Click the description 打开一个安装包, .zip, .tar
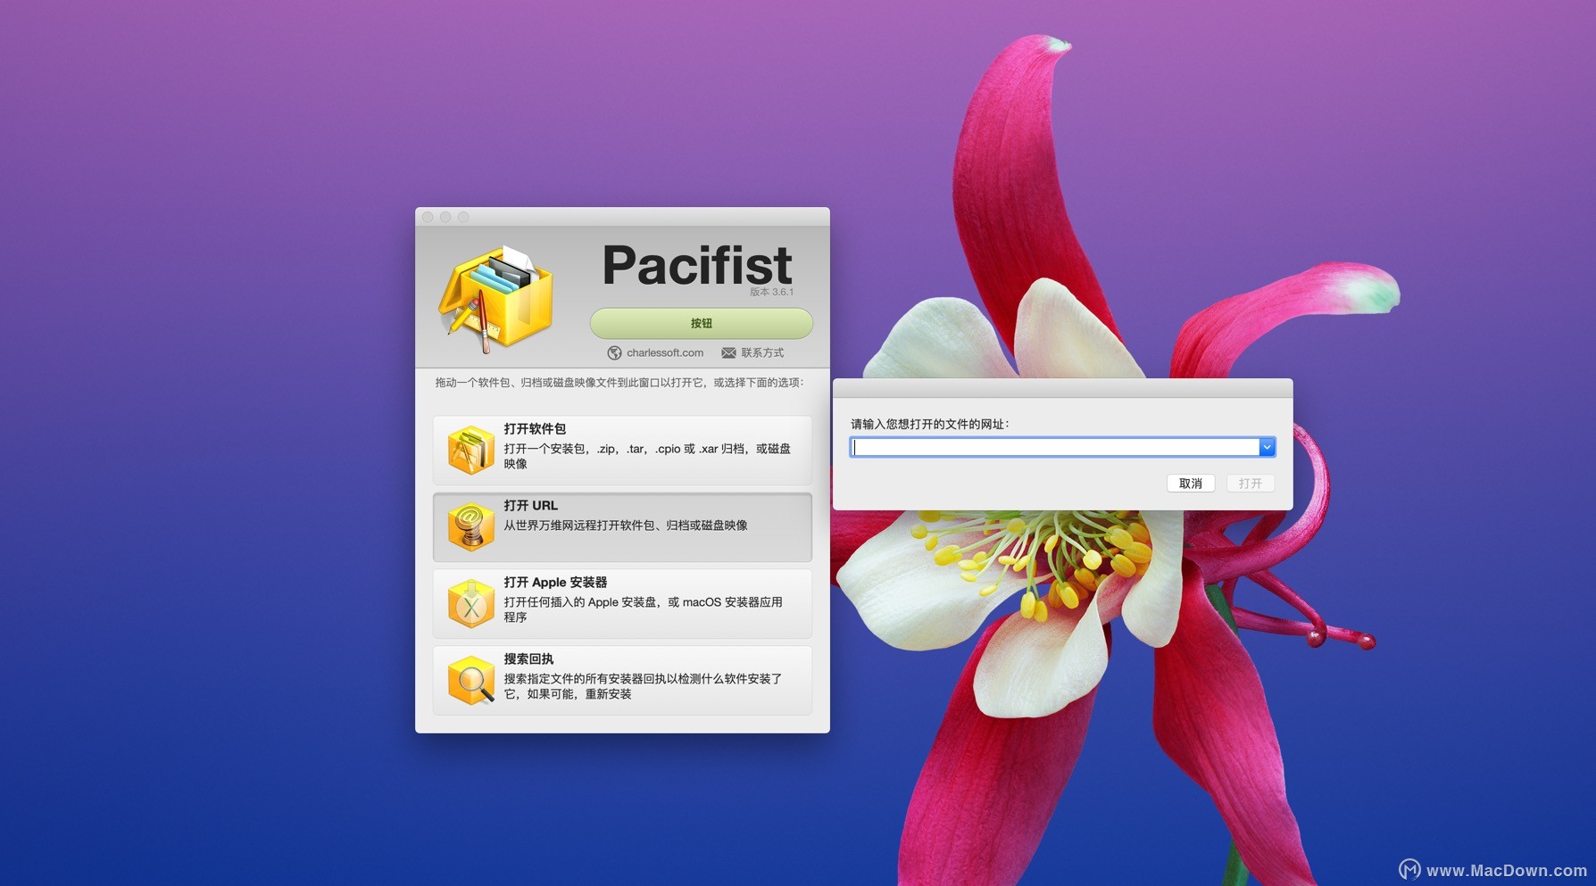The height and width of the screenshot is (886, 1596). click(x=647, y=456)
